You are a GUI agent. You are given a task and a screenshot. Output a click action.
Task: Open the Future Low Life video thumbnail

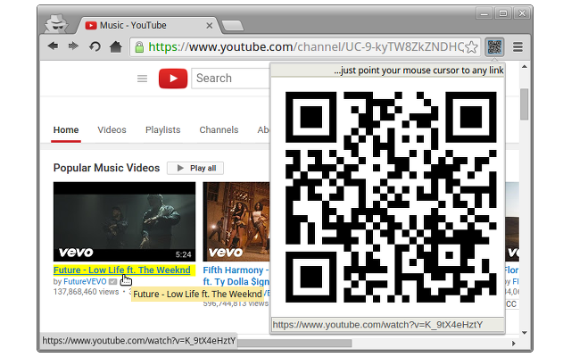pos(124,221)
